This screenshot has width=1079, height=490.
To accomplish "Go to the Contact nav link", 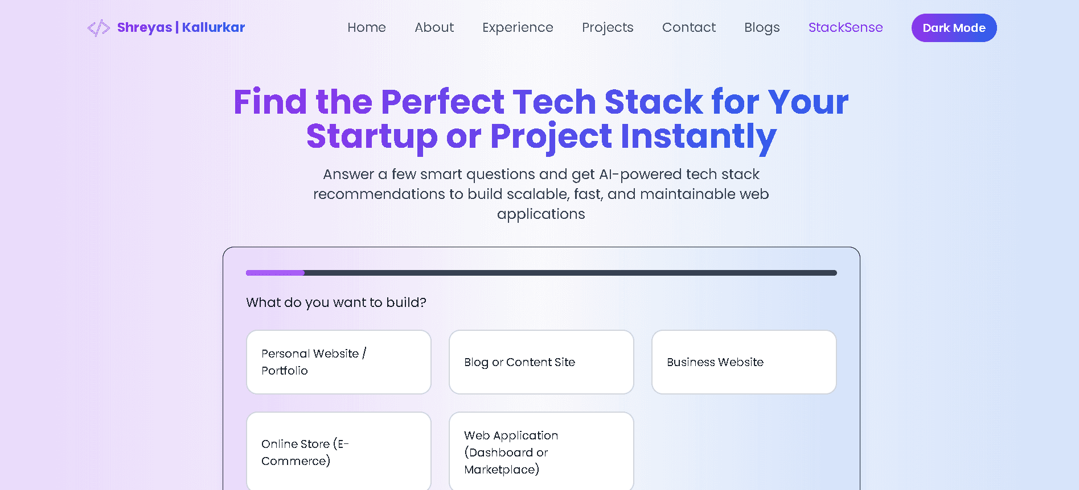I will [x=688, y=27].
